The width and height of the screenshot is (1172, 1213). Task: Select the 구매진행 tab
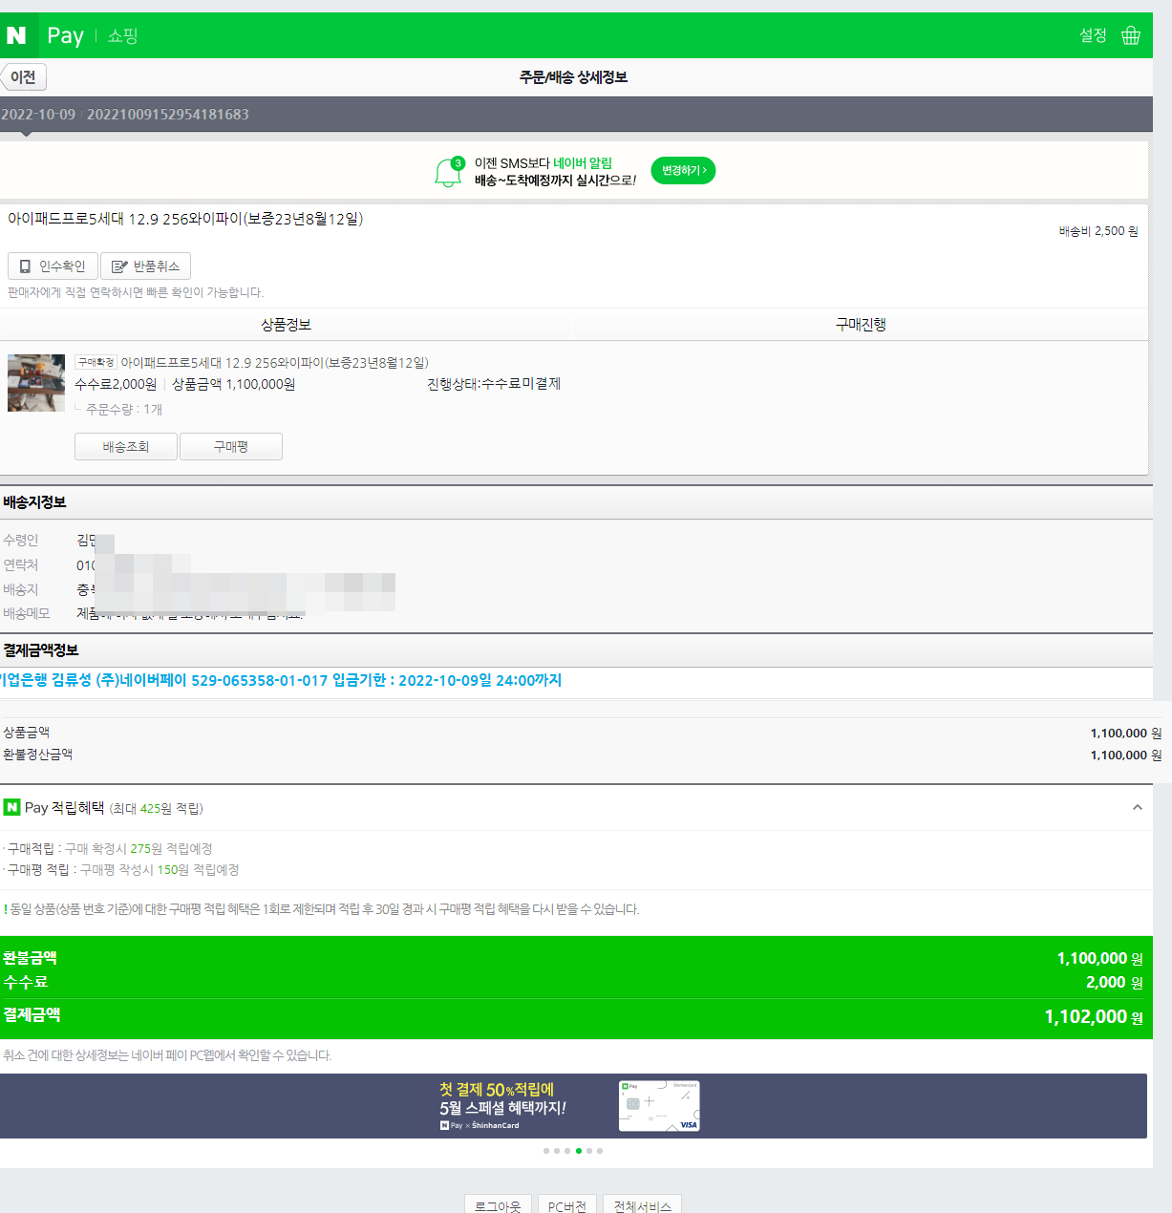[861, 325]
